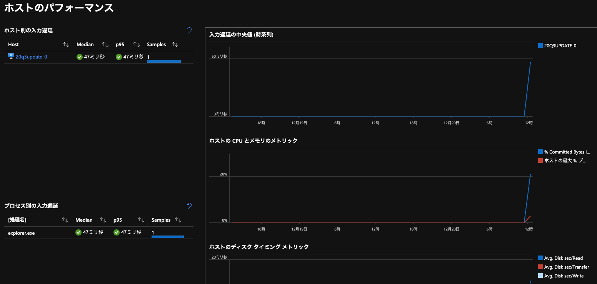
Task: Refresh the ホスト別の入力遅延 panel
Action: (188, 30)
